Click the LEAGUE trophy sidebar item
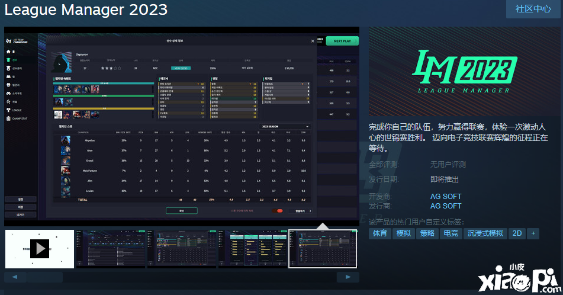Viewport: 563px width, 295px height. coord(14,110)
